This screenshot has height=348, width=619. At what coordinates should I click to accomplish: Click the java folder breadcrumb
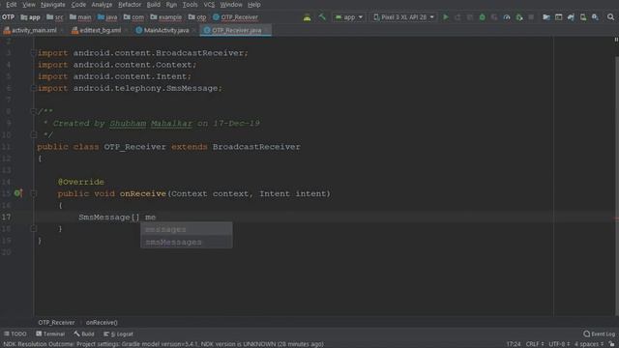107,17
